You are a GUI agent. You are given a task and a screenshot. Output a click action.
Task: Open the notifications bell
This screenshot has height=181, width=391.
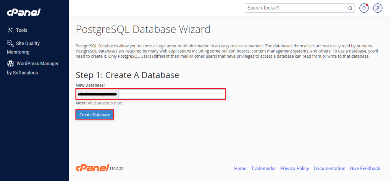tap(364, 8)
